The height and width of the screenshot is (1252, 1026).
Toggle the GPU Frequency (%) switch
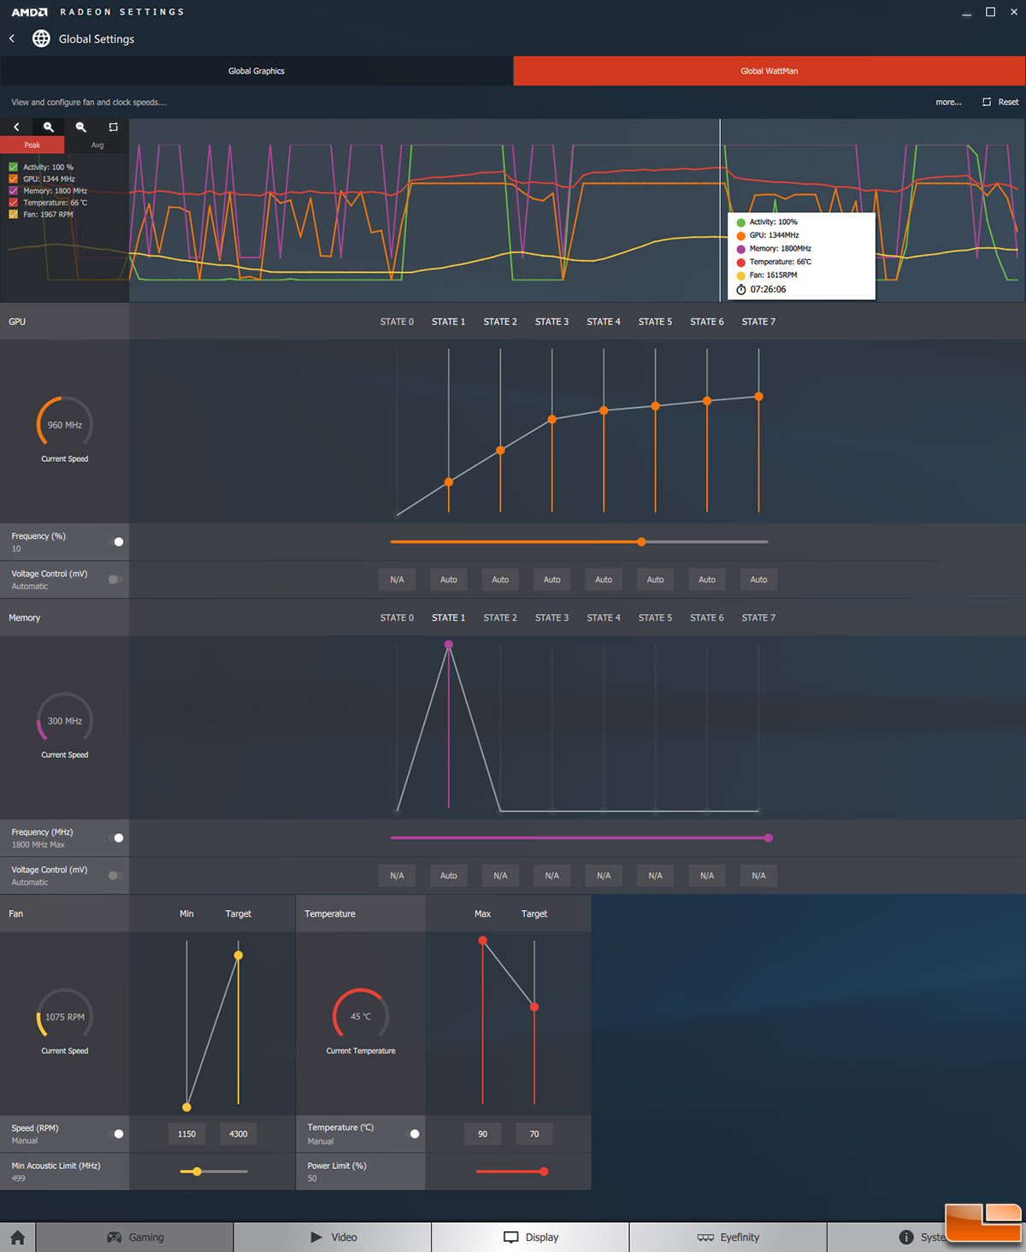point(116,542)
